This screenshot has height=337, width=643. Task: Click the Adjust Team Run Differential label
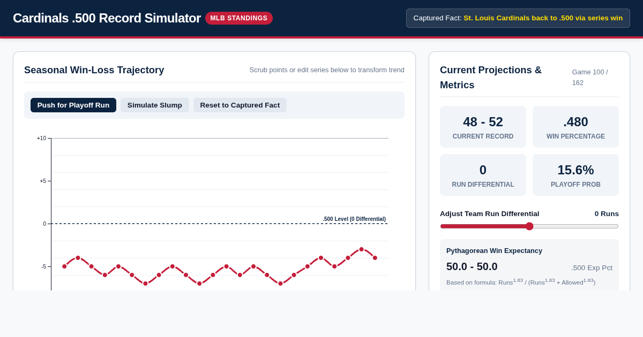click(x=490, y=213)
